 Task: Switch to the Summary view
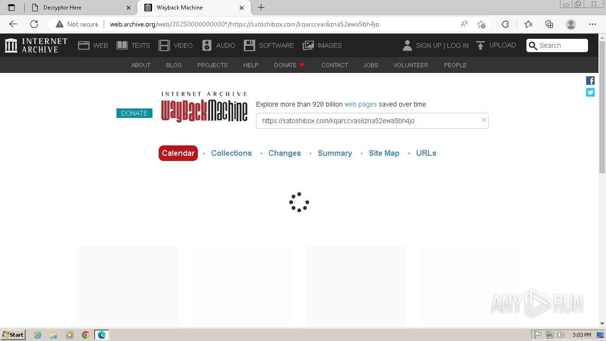[x=335, y=153]
